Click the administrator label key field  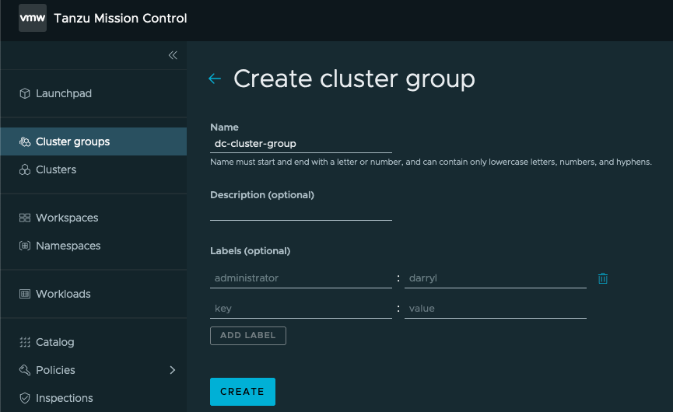point(301,278)
